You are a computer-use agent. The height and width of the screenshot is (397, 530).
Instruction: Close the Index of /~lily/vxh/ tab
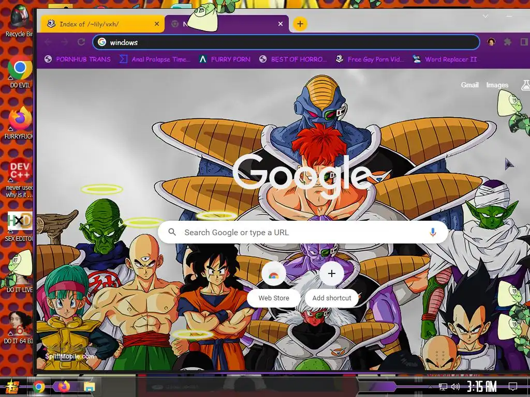pos(156,24)
